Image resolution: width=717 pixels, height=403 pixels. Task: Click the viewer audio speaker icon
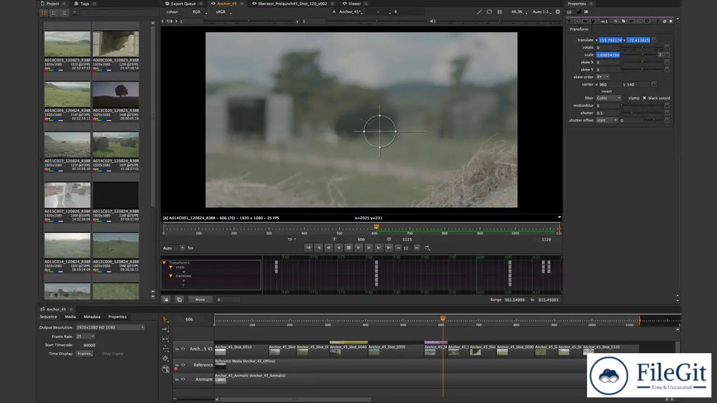click(x=432, y=21)
